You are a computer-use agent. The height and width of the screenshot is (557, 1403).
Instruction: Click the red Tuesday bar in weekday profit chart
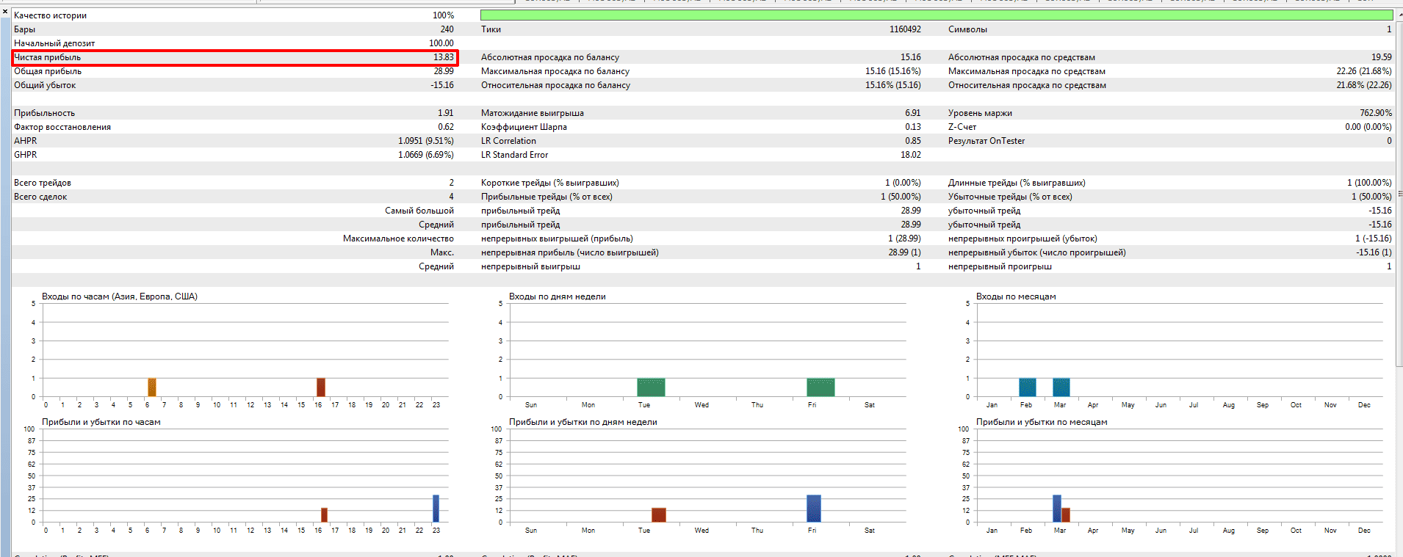[x=659, y=515]
